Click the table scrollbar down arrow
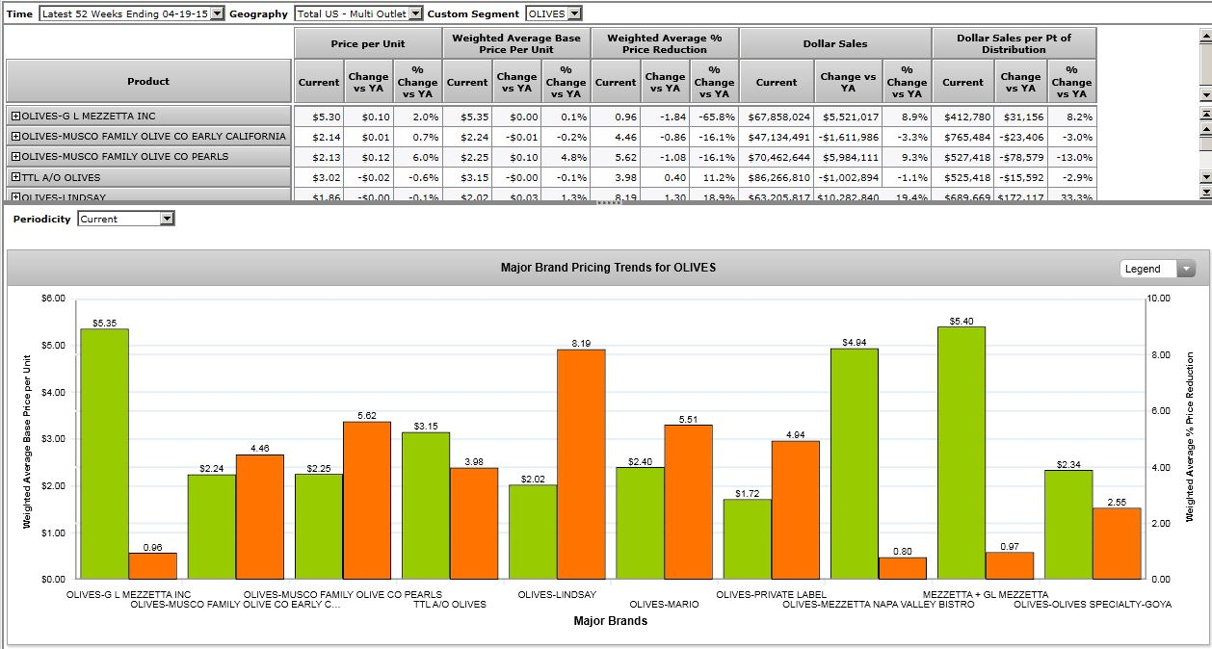The height and width of the screenshot is (649, 1212). (x=1204, y=177)
